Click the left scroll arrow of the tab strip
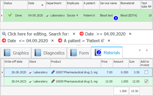Screen dimensions: 153x96 click(147, 50)
